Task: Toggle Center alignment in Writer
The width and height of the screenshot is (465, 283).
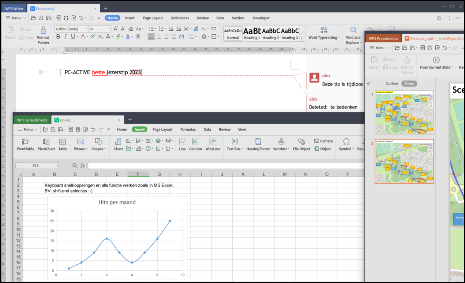Action: click(x=159, y=37)
